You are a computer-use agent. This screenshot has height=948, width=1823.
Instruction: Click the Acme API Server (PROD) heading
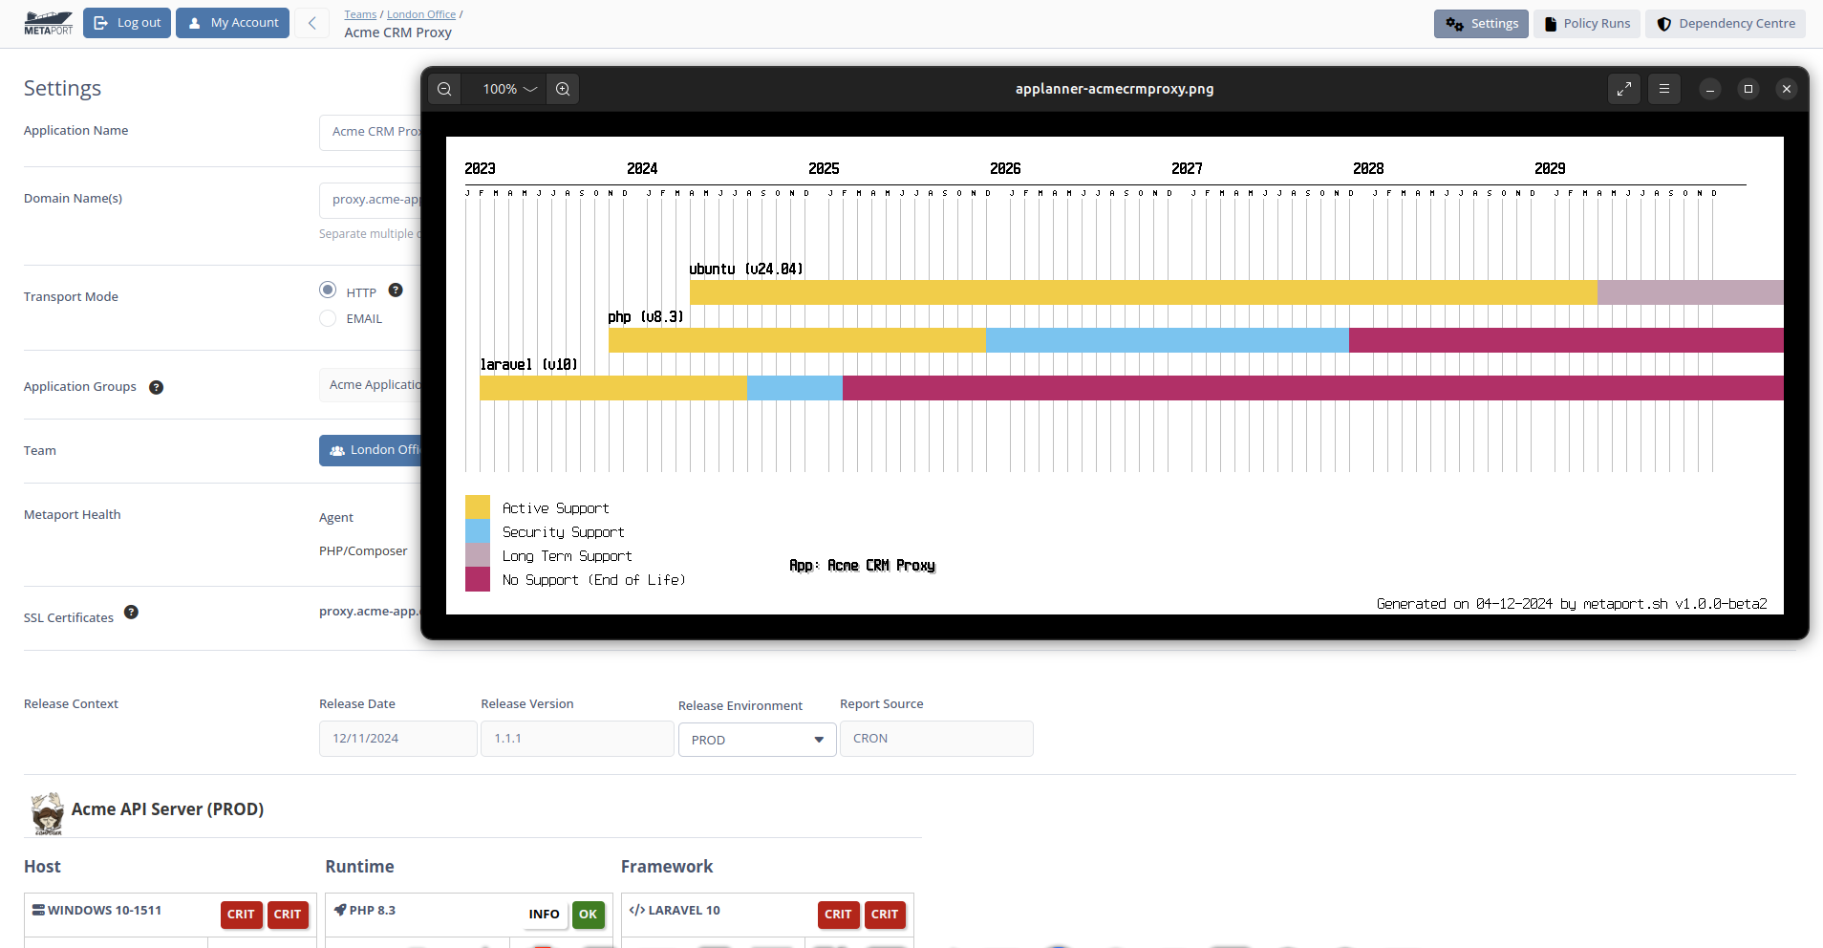167,809
